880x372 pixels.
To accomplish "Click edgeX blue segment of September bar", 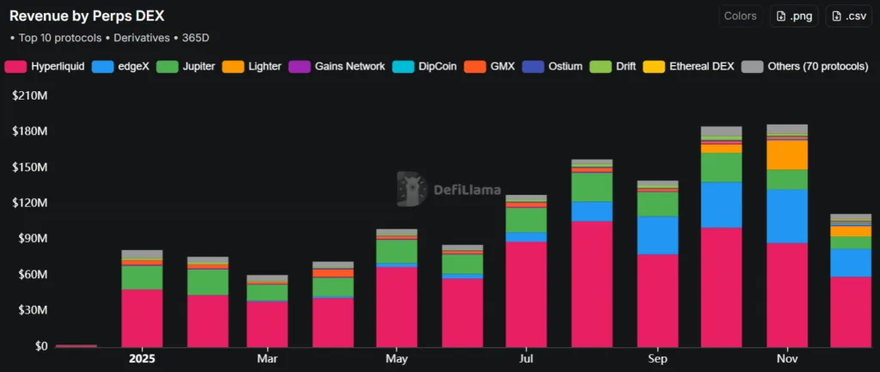I will 657,235.
